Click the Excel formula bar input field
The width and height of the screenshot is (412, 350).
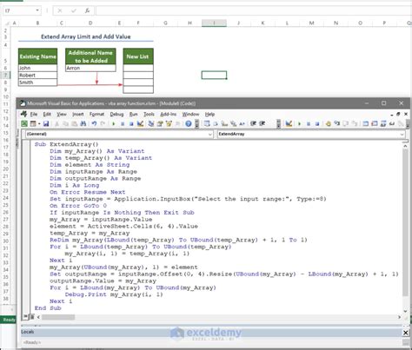(254, 10)
